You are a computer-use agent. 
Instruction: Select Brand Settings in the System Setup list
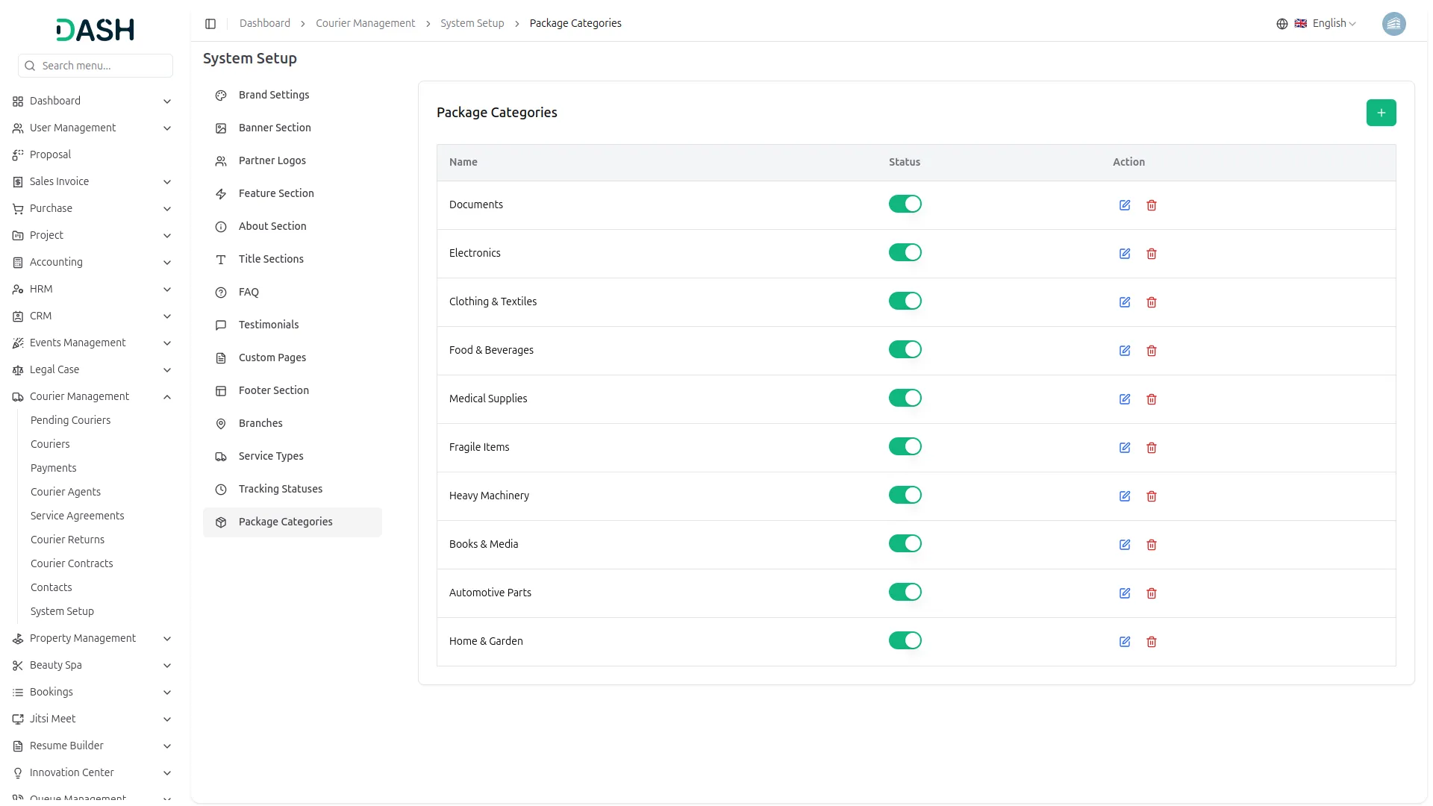tap(274, 95)
